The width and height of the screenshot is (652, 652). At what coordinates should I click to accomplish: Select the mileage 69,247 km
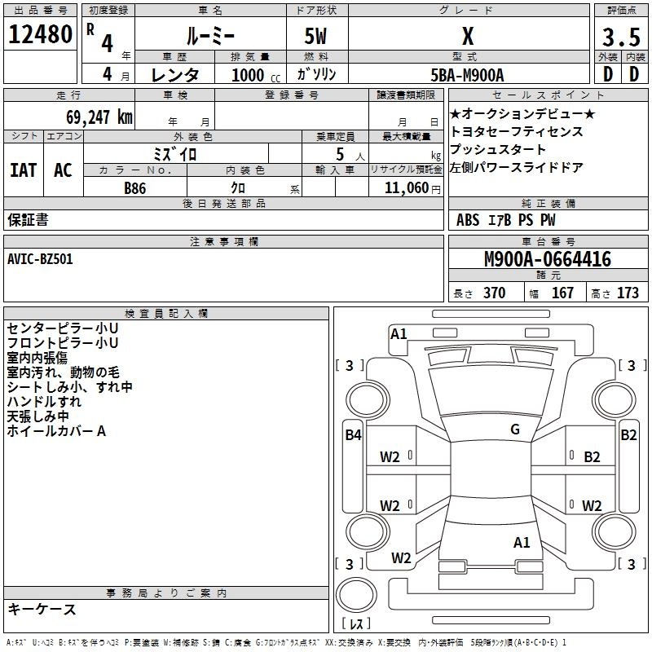(99, 117)
